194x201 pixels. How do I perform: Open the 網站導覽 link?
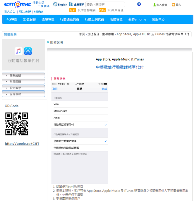pos(25,12)
